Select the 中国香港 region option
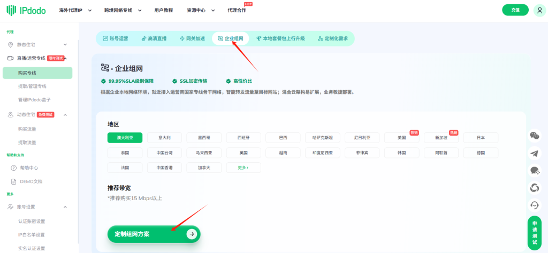Screen dimensions: 548x253 coord(164,168)
